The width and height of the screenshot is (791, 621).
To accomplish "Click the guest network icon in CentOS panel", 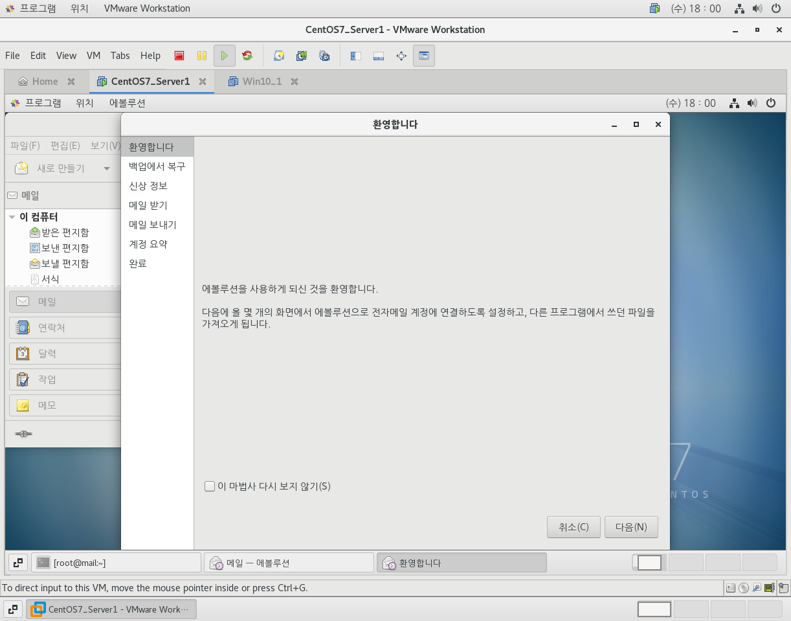I will tap(734, 103).
